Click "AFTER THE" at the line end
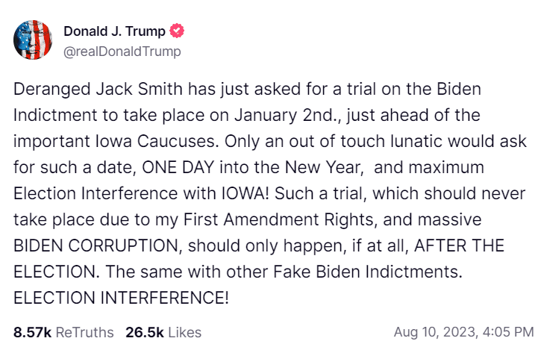Viewport: 544px width, 347px height. click(x=459, y=246)
